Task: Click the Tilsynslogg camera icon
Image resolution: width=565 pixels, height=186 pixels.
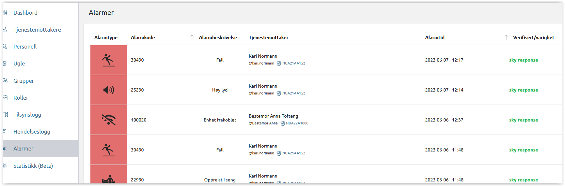Action: click(5, 115)
